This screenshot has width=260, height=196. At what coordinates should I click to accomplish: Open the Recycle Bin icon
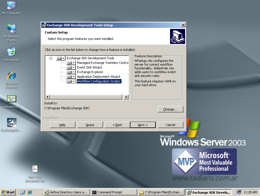(x=11, y=52)
